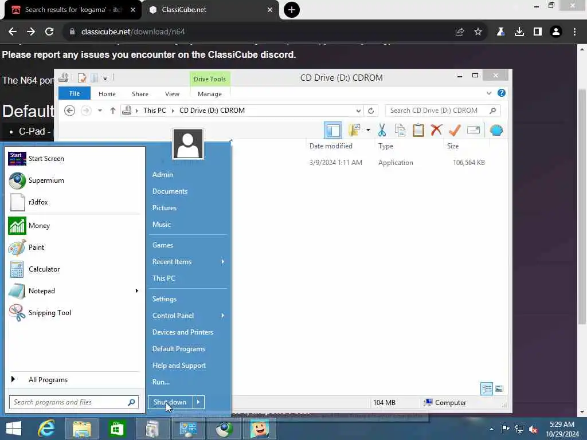Click the orange checkmark icon
Image resolution: width=587 pixels, height=440 pixels.
click(x=455, y=130)
